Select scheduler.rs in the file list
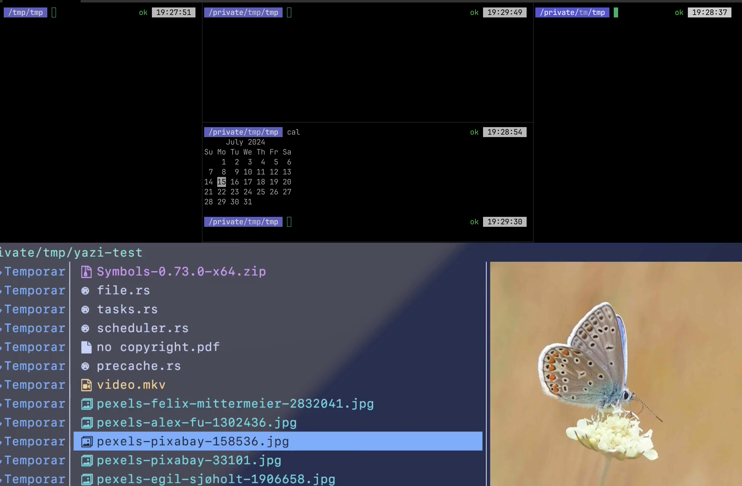 click(143, 328)
